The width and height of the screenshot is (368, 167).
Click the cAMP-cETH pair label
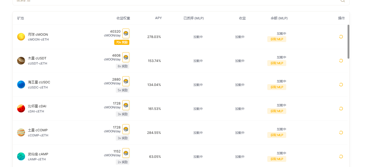[37, 159]
